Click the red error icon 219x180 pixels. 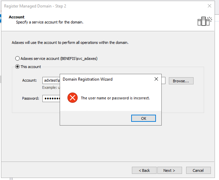[73, 98]
